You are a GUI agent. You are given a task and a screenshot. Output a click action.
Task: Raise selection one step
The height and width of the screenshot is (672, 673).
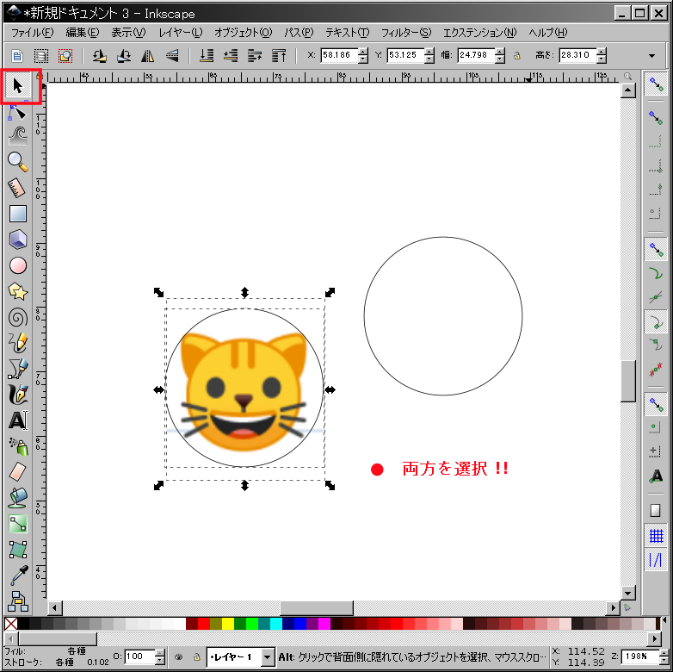[255, 56]
